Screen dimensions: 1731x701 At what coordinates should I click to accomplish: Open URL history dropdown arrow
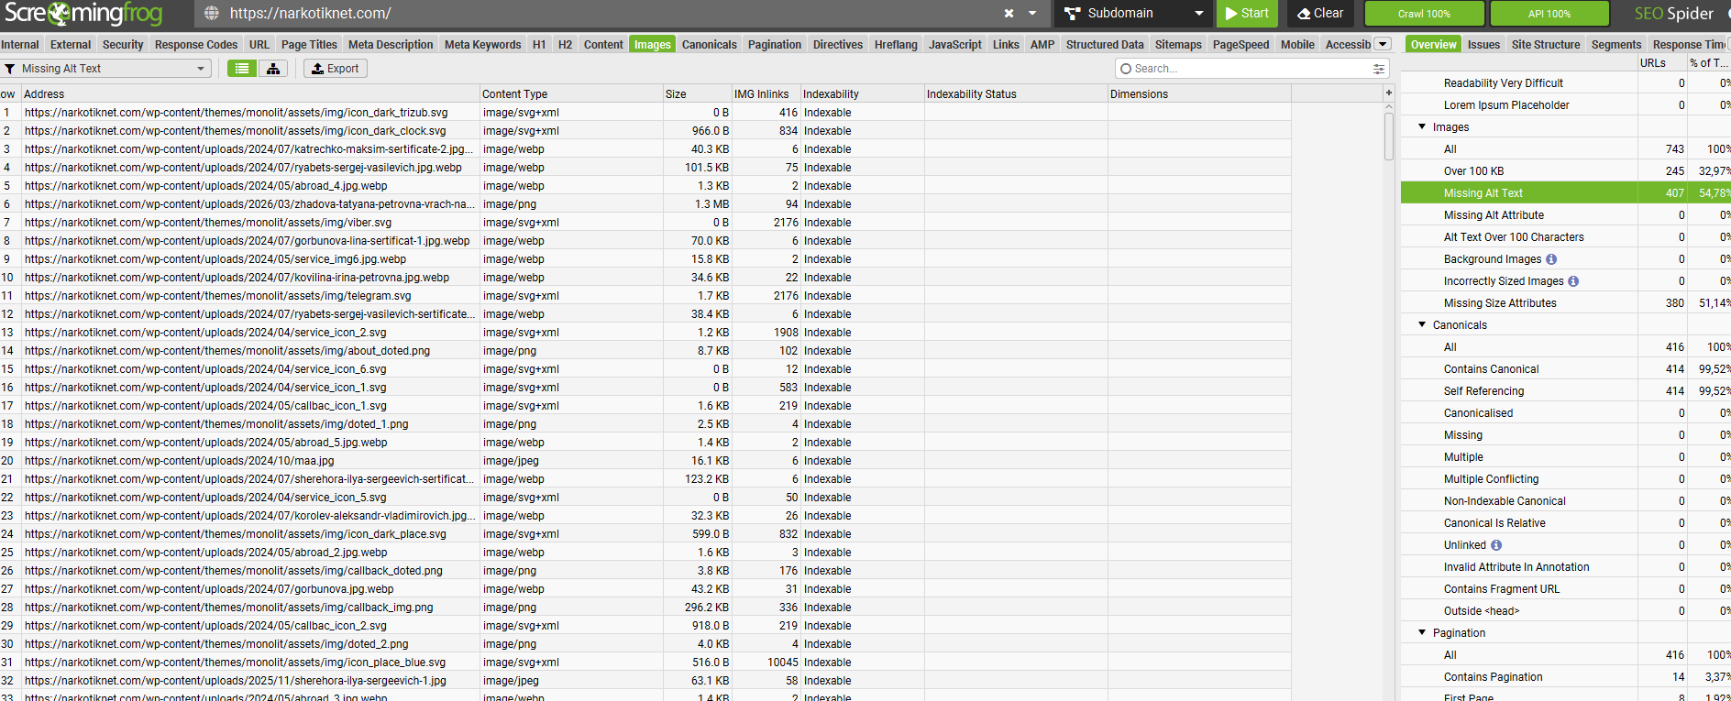[x=1032, y=14]
